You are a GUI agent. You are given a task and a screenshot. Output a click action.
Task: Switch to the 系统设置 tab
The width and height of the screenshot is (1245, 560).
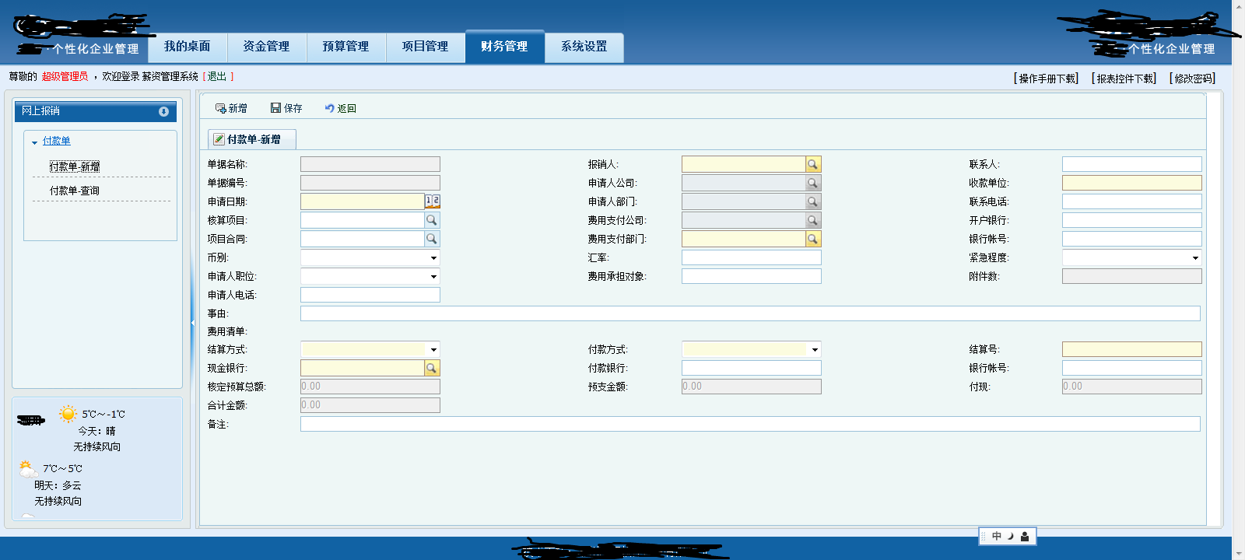[x=584, y=47]
